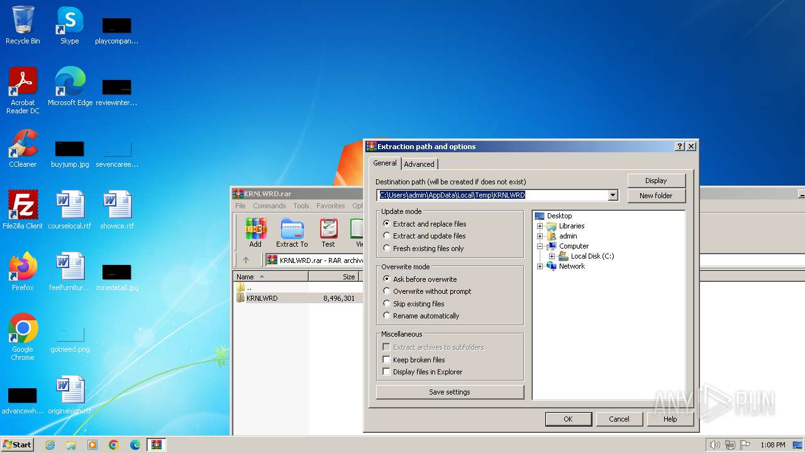
Task: Sort archive list by Size column
Action: point(333,277)
